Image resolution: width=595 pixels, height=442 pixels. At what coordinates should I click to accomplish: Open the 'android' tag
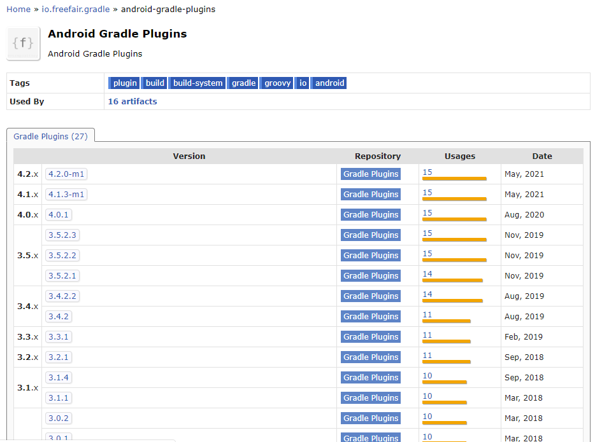tap(329, 83)
